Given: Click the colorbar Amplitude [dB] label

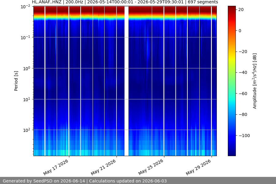Looking at the screenshot, I should (x=255, y=81).
